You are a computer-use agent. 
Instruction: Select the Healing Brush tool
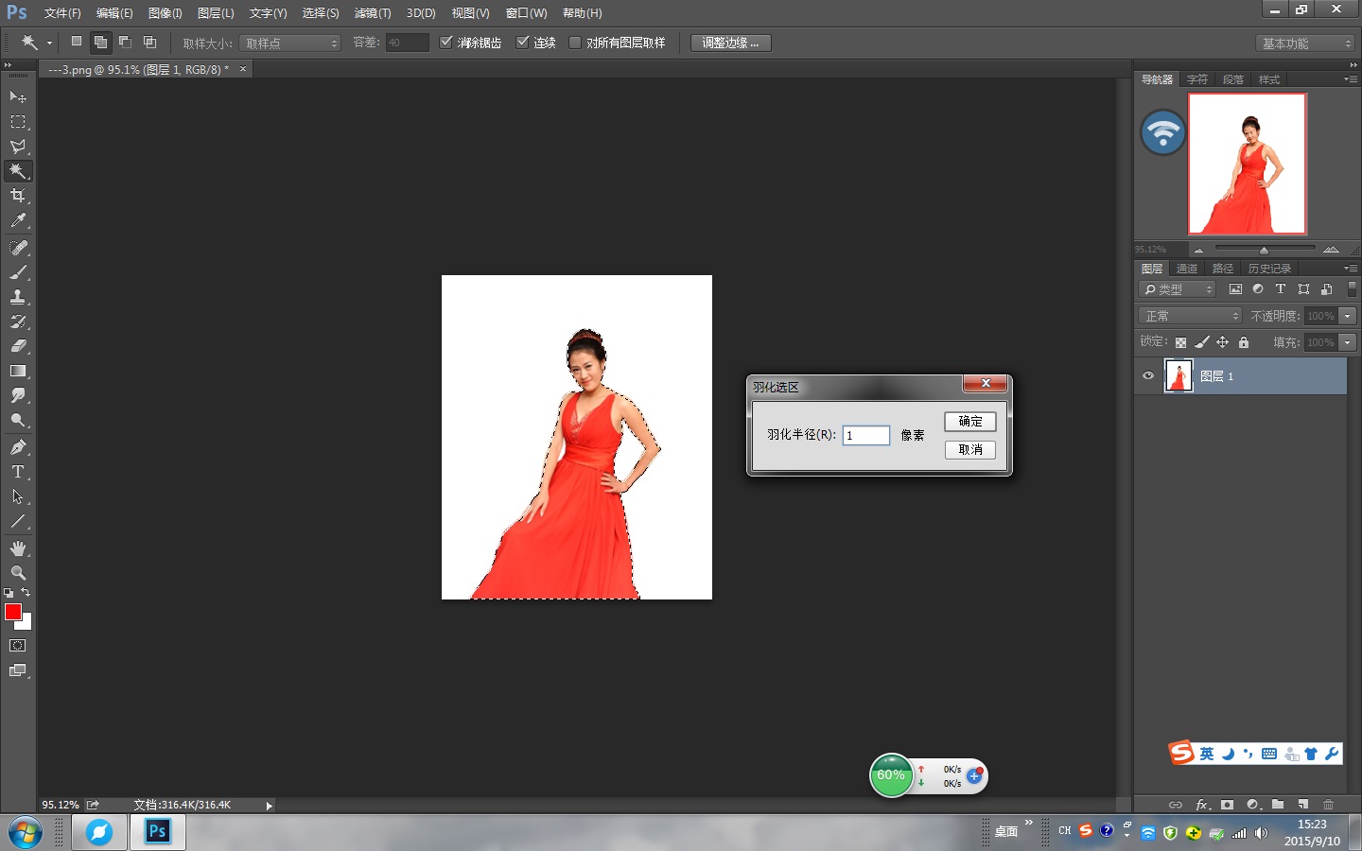click(x=18, y=248)
